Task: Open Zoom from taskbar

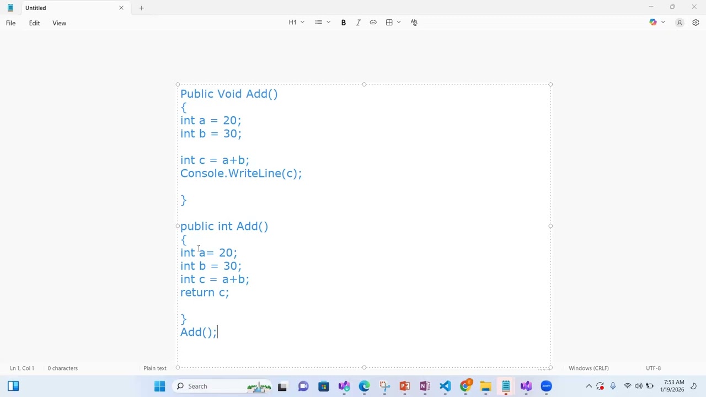Action: 547,387
